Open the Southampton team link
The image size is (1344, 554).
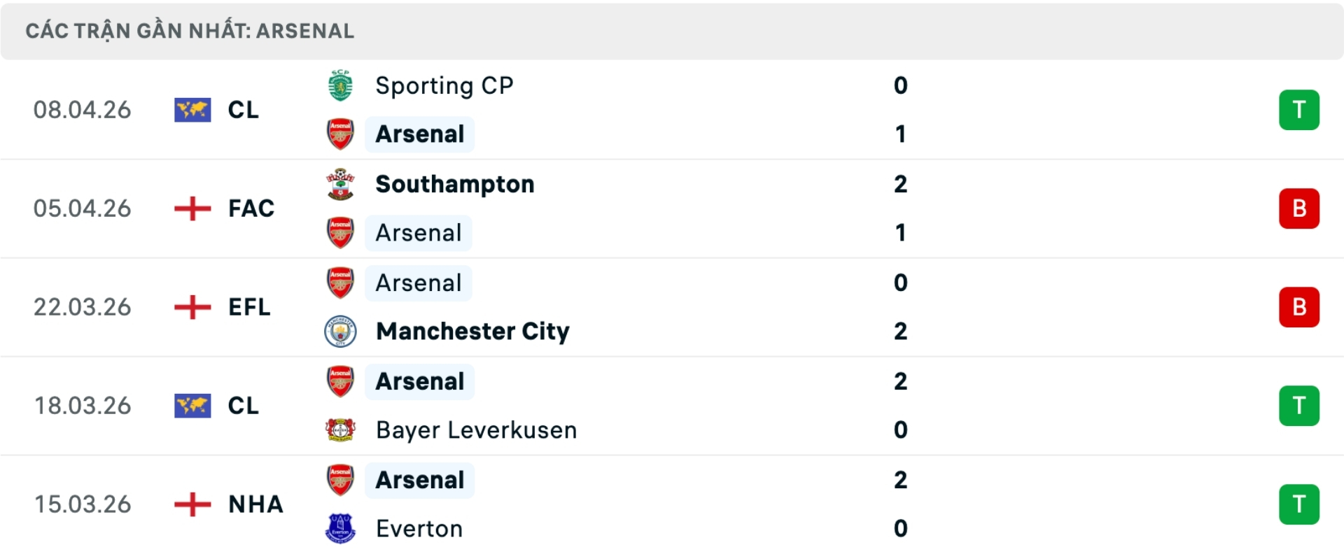(454, 184)
